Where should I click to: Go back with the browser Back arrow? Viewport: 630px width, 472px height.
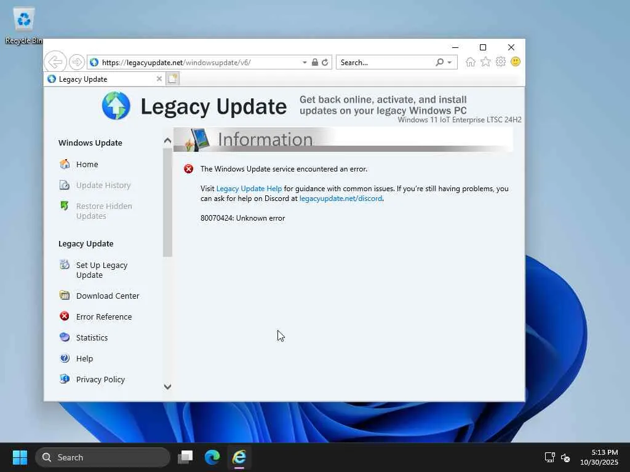(55, 62)
